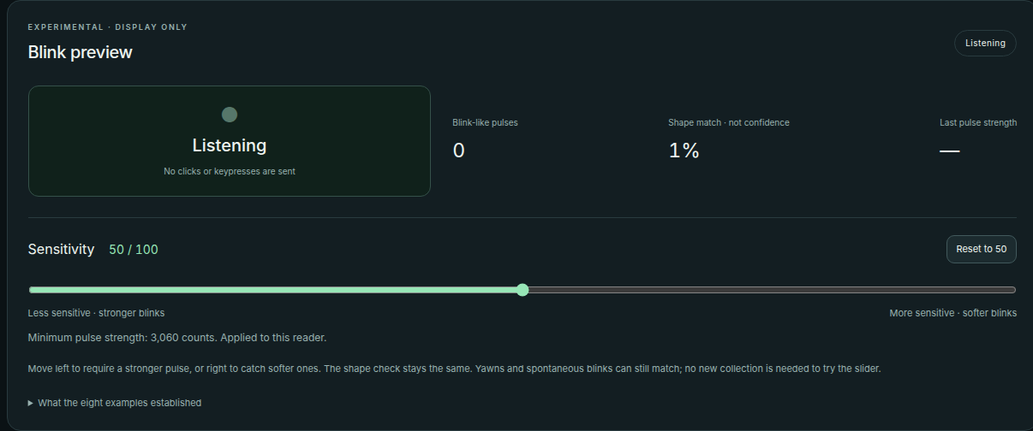Click the Minimum pulse strength 3,060 counts line

click(x=177, y=338)
